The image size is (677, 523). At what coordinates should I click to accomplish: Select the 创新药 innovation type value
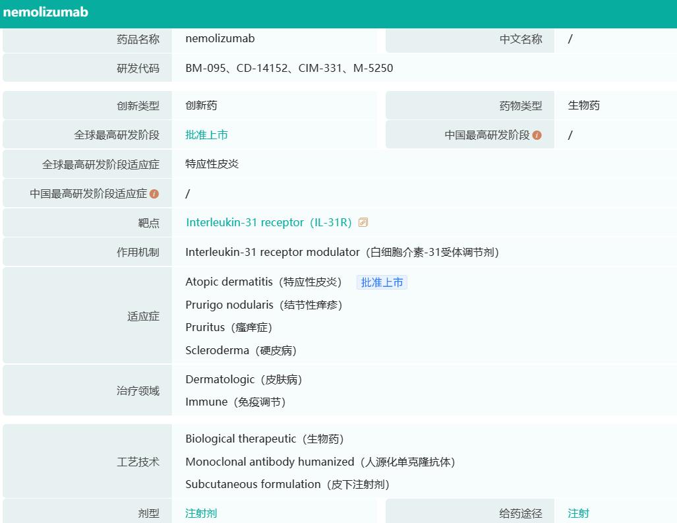(200, 105)
